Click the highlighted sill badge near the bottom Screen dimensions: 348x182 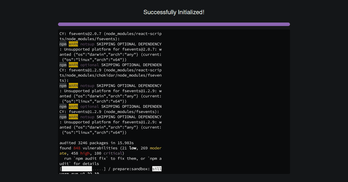[x=157, y=169]
